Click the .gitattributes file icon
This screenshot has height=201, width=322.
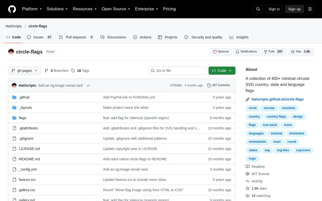click(x=14, y=128)
